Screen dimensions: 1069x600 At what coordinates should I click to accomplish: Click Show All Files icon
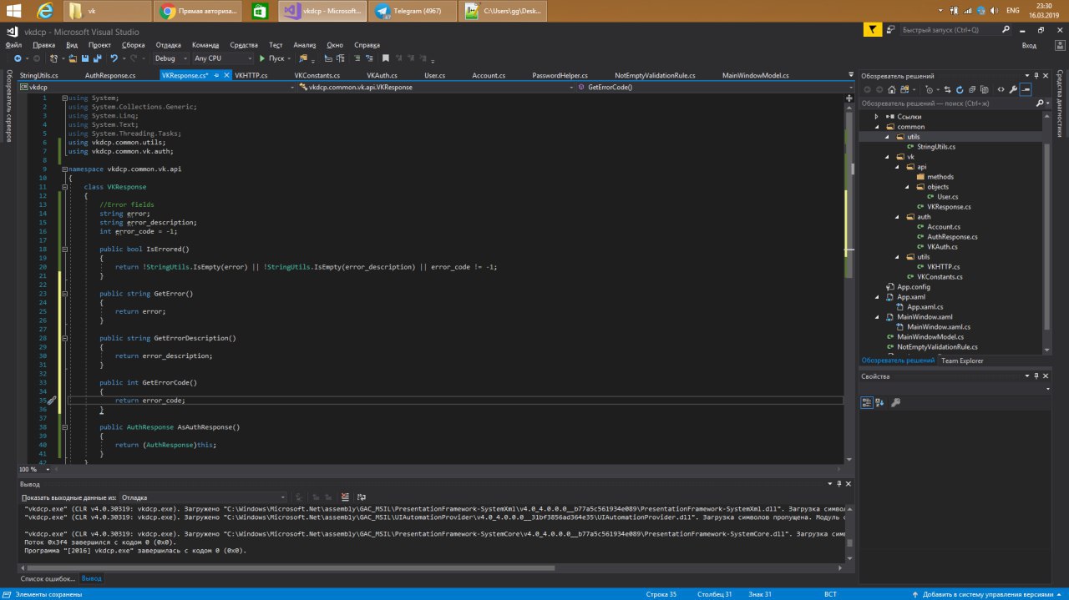coord(985,89)
